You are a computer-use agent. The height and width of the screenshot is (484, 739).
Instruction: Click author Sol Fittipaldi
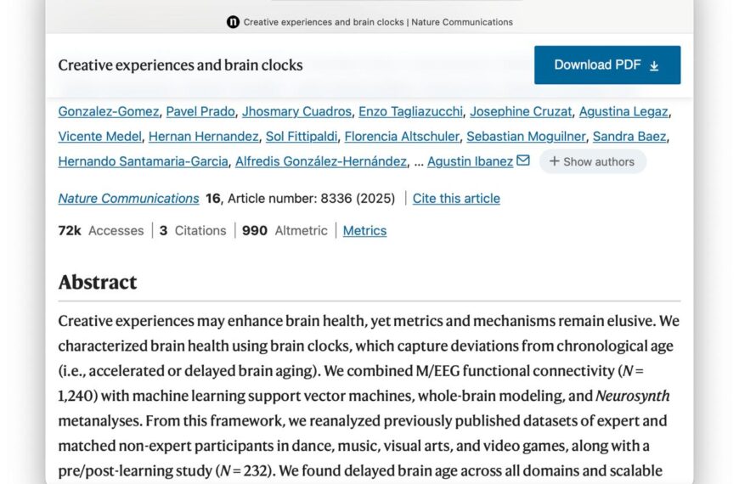302,136
